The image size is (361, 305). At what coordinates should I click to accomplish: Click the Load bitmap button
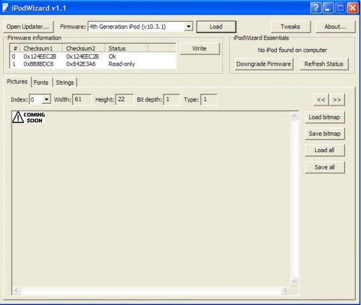click(x=325, y=117)
